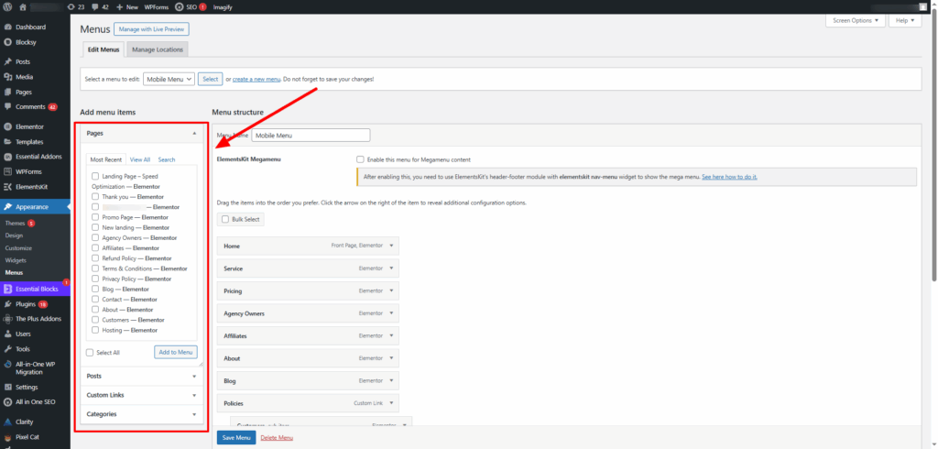Open the Screen Options dropdown
This screenshot has height=449, width=938.
pyautogui.click(x=856, y=20)
